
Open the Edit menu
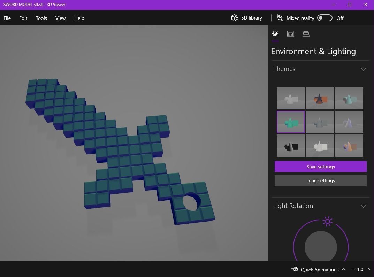click(23, 18)
